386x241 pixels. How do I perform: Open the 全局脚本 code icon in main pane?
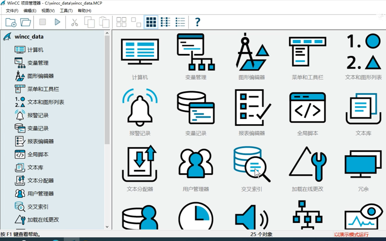(x=308, y=108)
